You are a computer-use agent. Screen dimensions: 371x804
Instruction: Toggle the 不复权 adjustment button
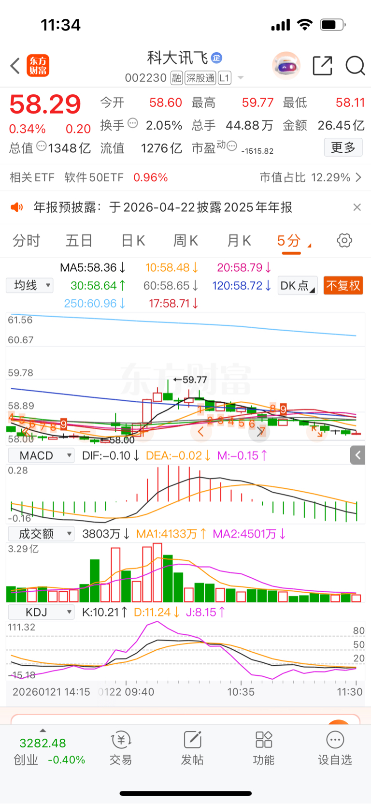pyautogui.click(x=343, y=285)
